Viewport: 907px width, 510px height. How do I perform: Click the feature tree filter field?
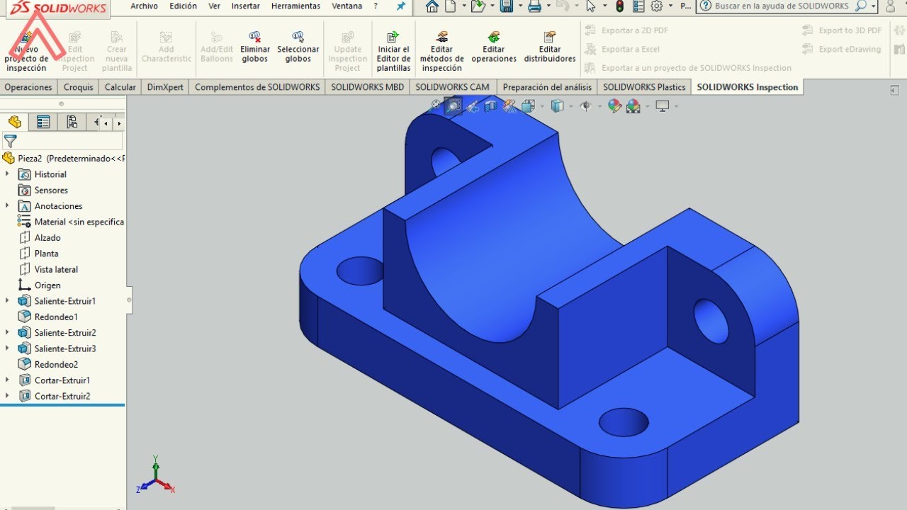pyautogui.click(x=62, y=141)
